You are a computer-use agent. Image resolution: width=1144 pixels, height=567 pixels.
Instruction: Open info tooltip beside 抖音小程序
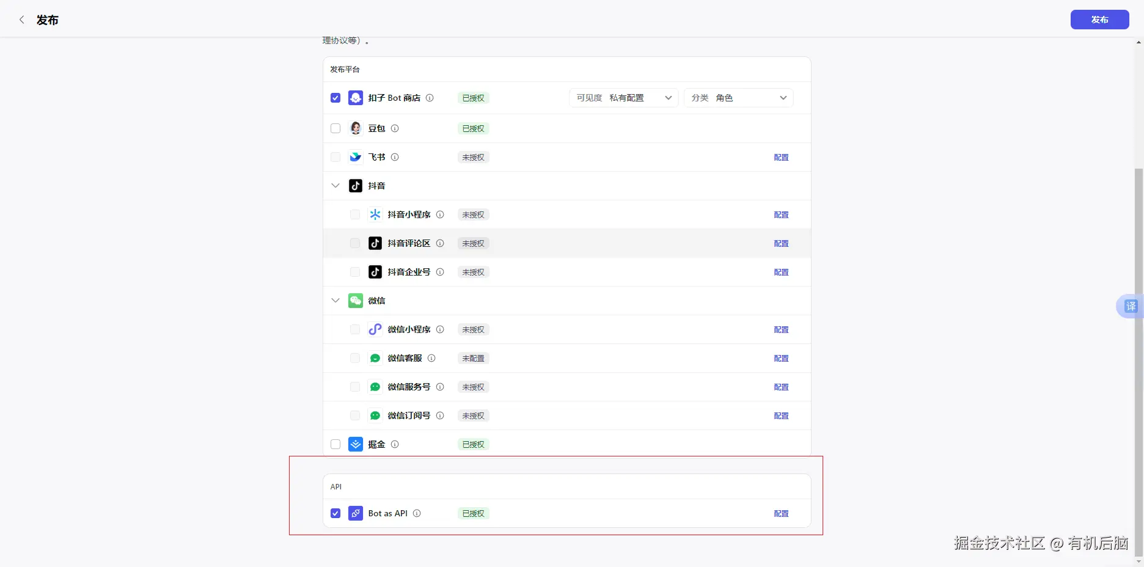[x=440, y=214]
